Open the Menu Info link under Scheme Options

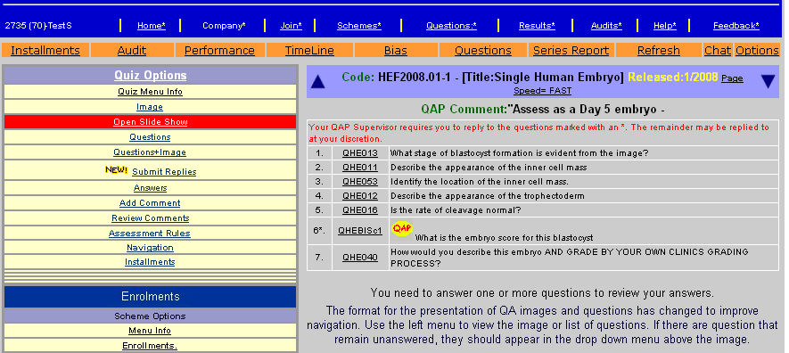coord(150,331)
